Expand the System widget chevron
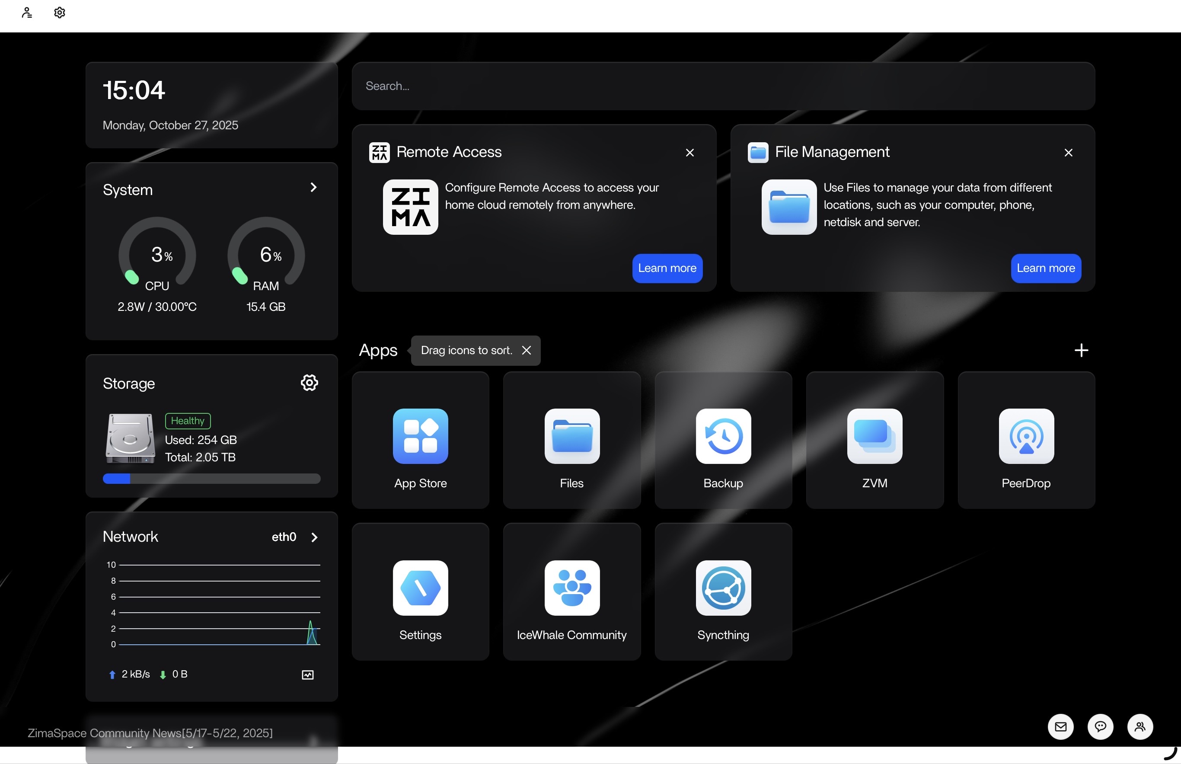The width and height of the screenshot is (1181, 764). (x=313, y=188)
